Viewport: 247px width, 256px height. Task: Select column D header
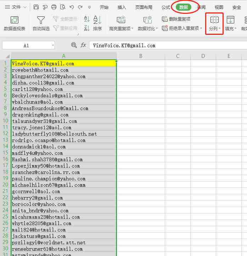coord(203,56)
